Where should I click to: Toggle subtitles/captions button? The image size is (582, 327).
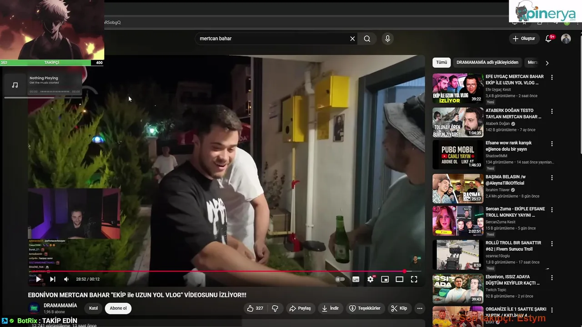click(356, 279)
